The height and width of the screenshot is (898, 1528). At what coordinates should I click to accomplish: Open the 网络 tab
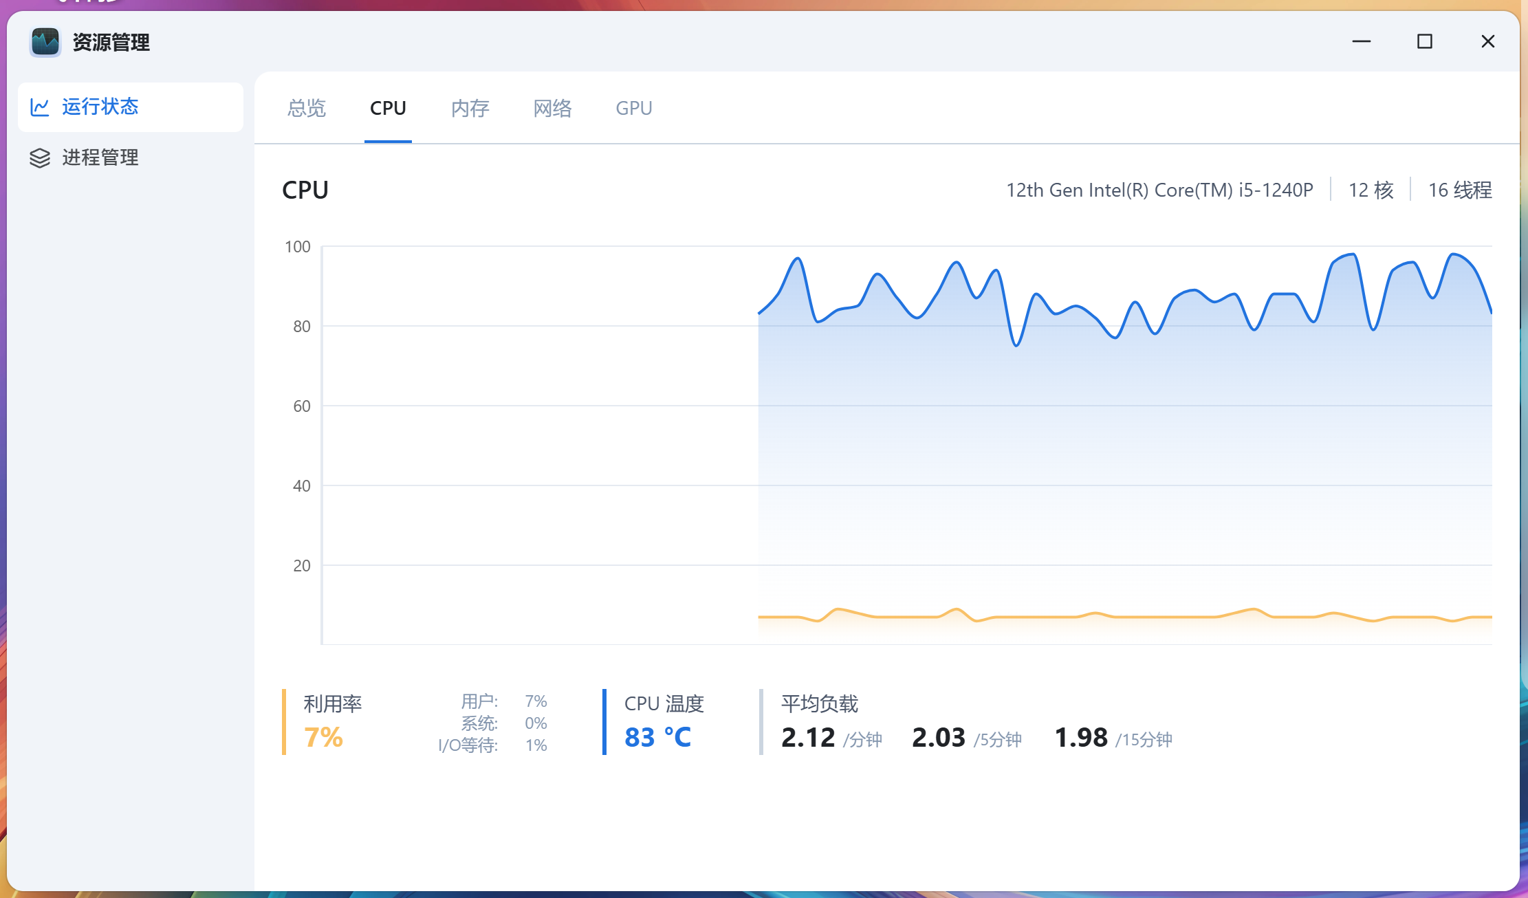[x=552, y=109]
